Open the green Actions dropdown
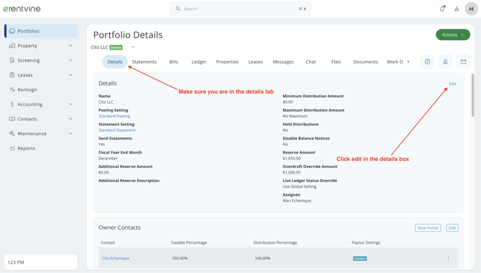Screen dimensions: 481x273 click(453, 35)
